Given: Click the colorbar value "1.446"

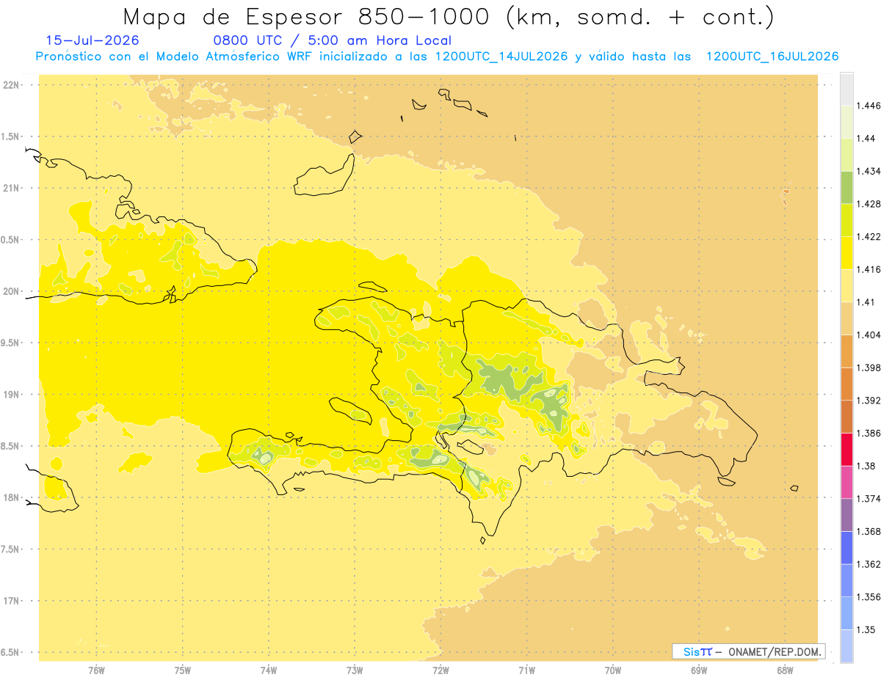Looking at the screenshot, I should point(869,106).
